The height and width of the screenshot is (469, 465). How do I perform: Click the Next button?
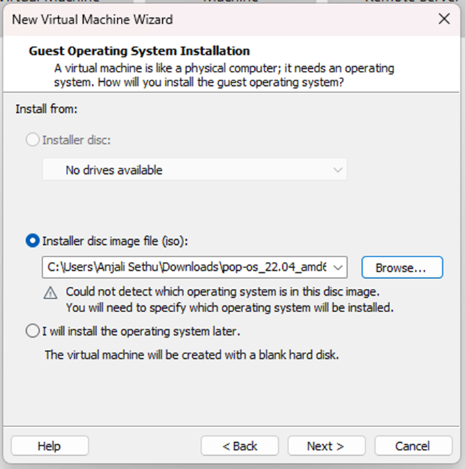tap(326, 446)
